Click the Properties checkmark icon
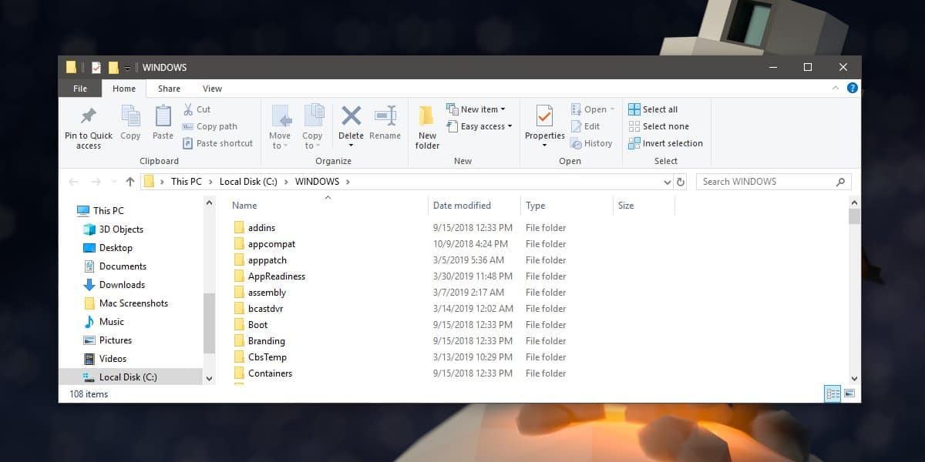The height and width of the screenshot is (462, 925). (x=544, y=116)
